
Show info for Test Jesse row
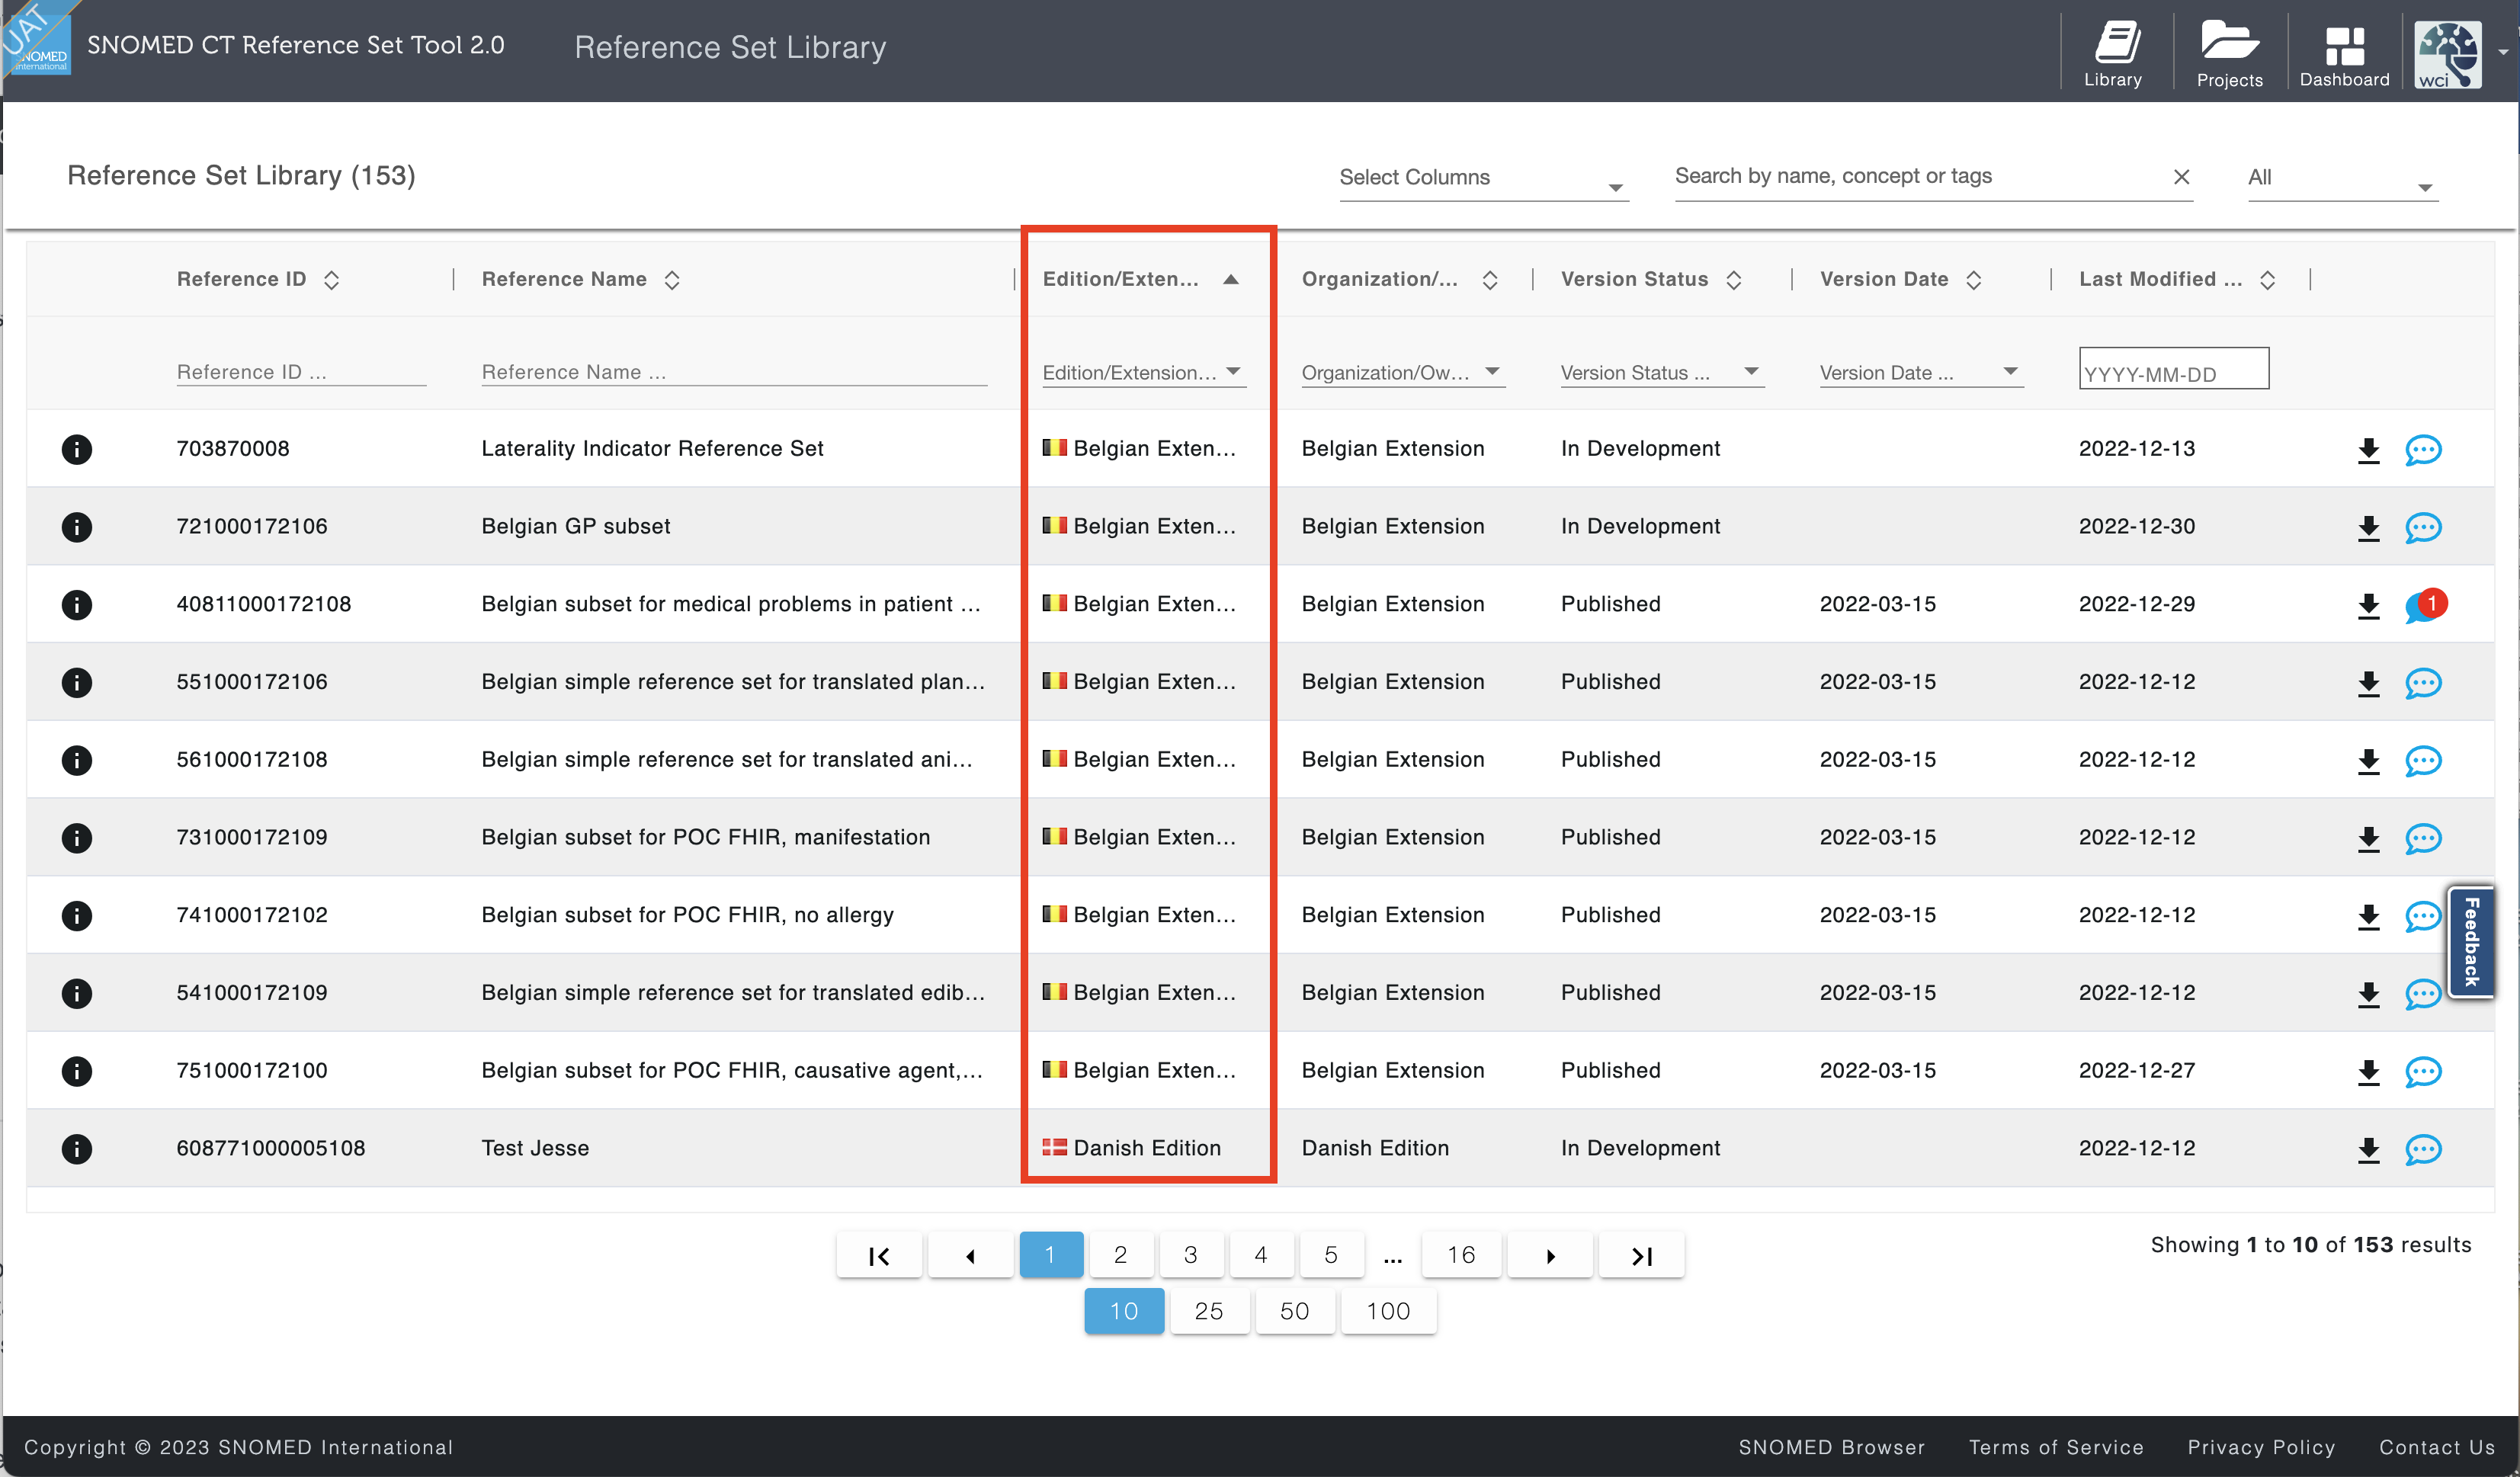77,1149
